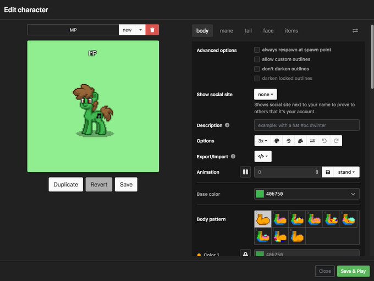This screenshot has height=281, width=374.
Task: Click the Revert button
Action: tap(99, 184)
